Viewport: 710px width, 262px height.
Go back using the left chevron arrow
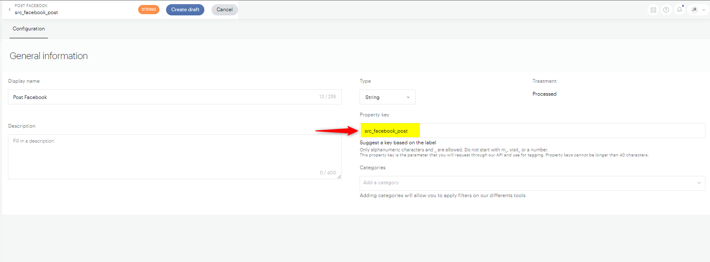10,10
